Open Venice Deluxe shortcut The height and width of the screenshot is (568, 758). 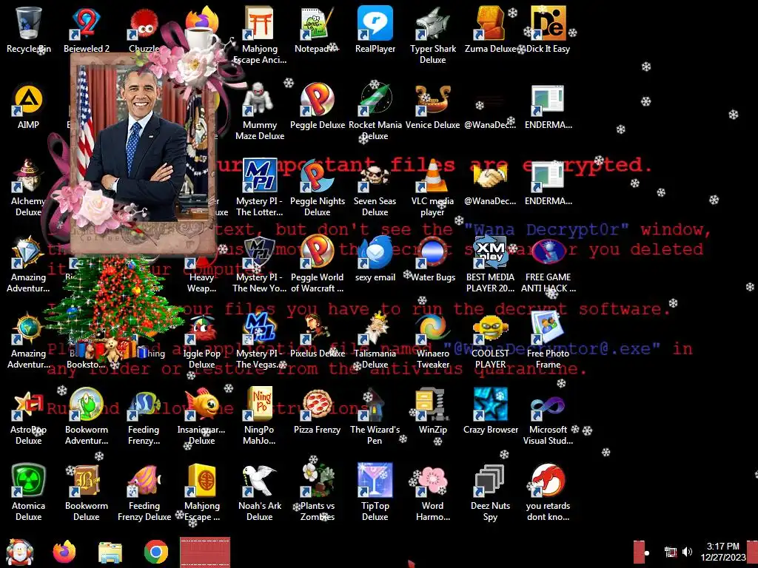(432, 106)
